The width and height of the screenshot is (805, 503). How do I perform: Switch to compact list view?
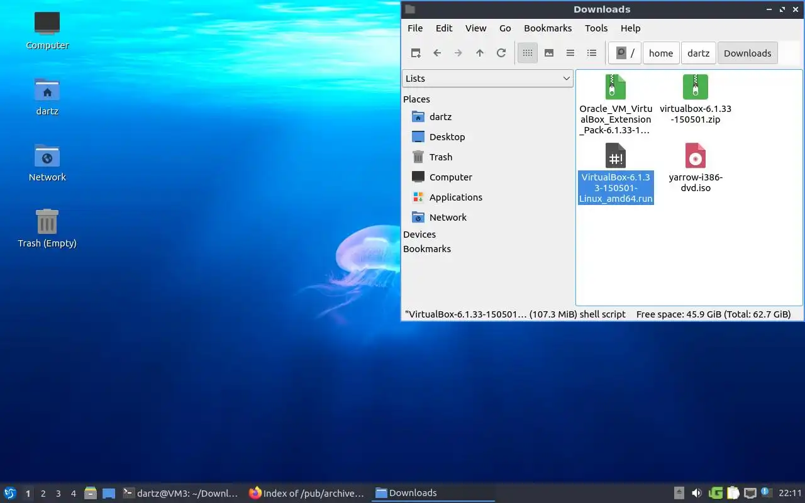570,53
